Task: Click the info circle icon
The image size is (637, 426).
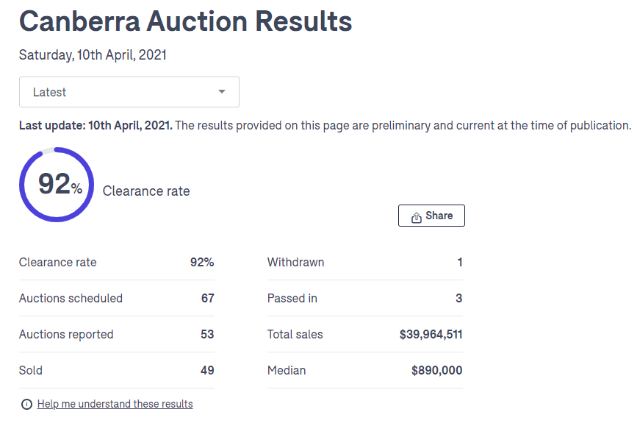Action: click(26, 405)
